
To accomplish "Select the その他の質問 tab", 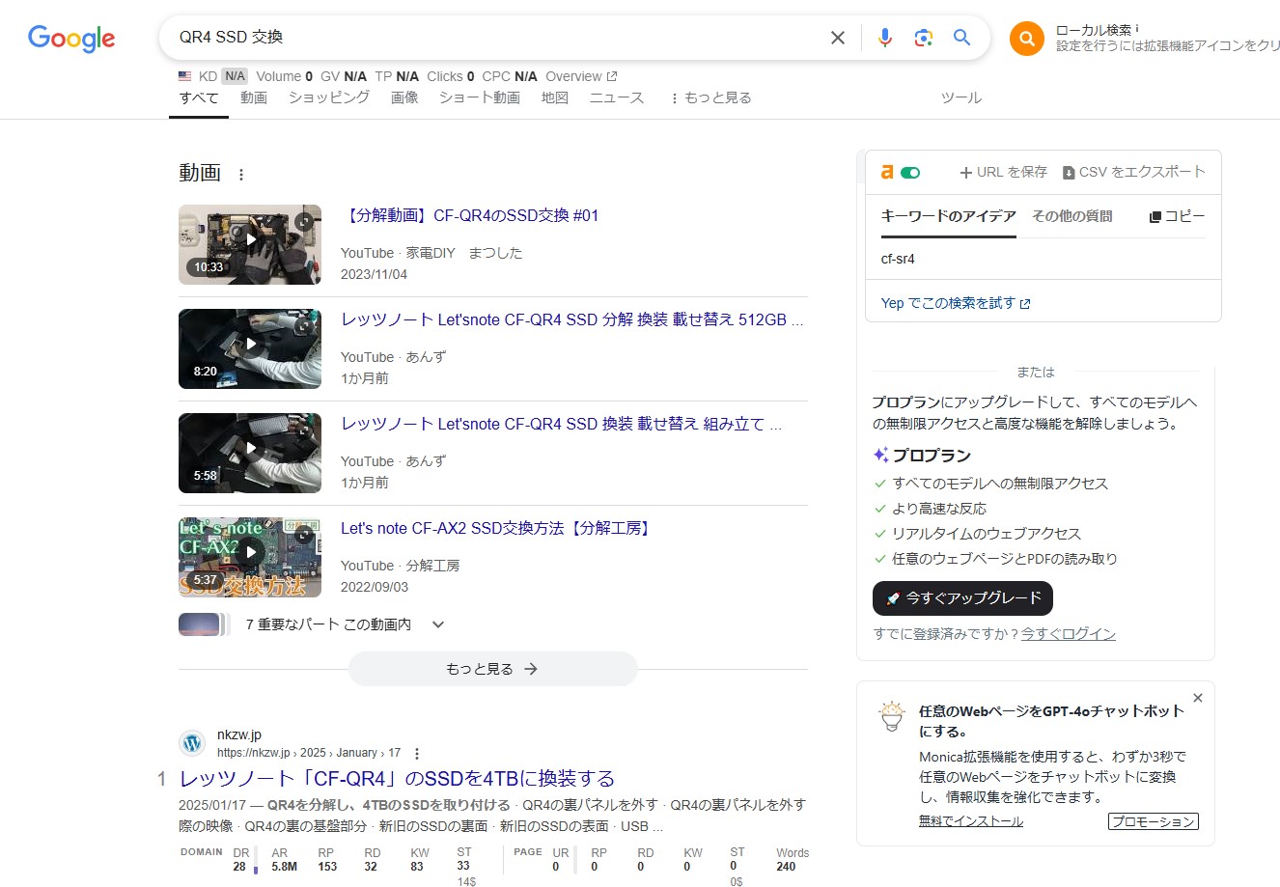I will coord(1072,216).
